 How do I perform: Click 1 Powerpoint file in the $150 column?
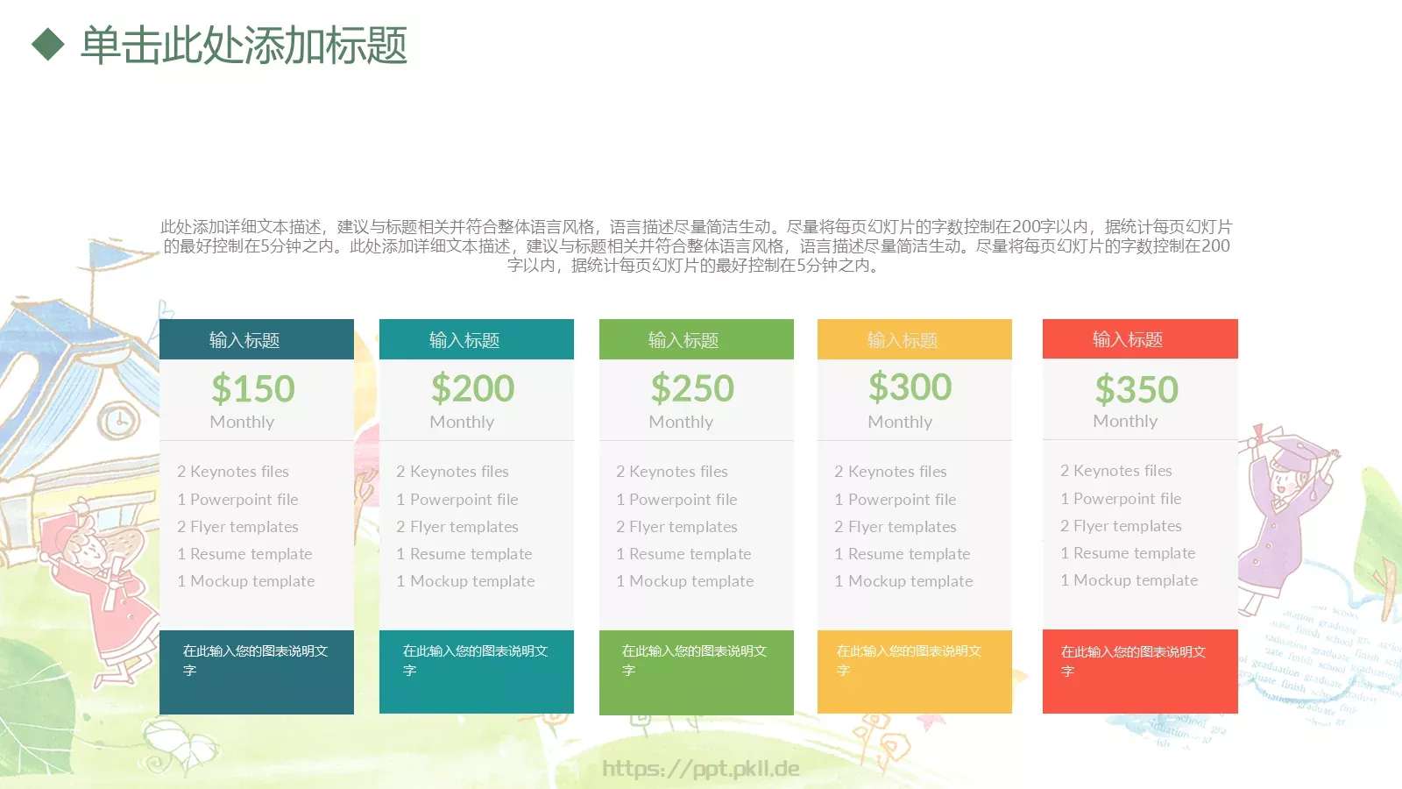pos(237,499)
